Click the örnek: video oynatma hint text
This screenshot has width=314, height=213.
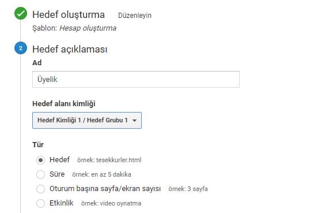[111, 203]
